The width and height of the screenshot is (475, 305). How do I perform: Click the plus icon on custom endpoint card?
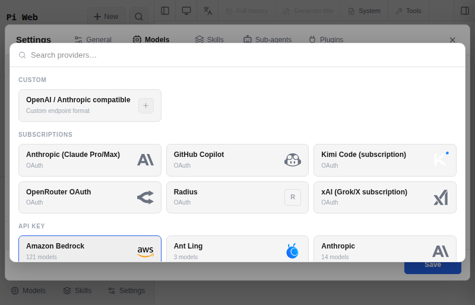(145, 106)
